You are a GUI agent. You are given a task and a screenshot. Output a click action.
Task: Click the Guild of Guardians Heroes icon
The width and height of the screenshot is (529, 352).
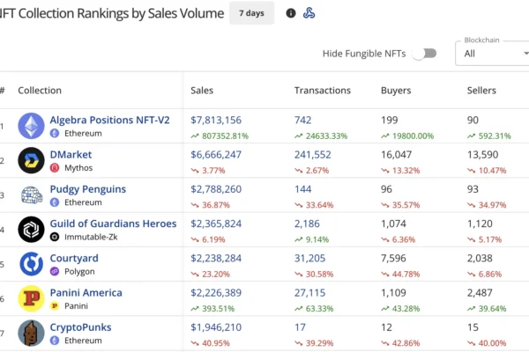32,229
